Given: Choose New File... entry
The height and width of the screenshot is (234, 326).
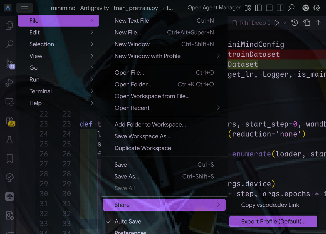Looking at the screenshot, I should tap(164, 32).
